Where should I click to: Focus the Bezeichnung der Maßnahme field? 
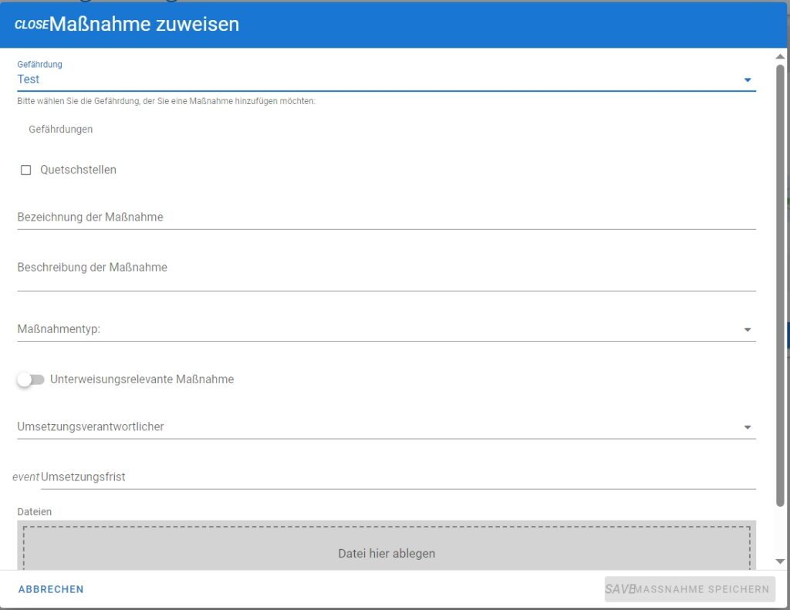click(386, 217)
